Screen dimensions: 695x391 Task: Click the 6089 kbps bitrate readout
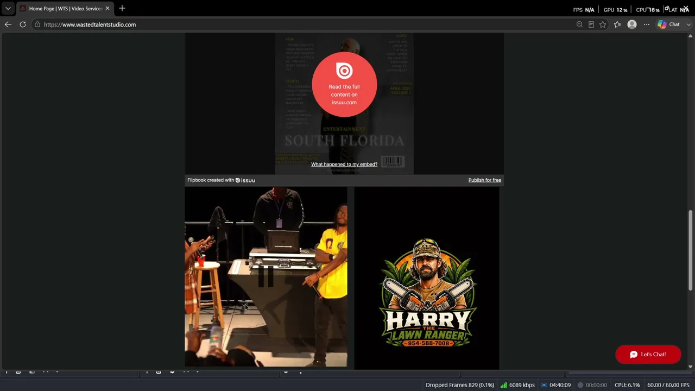[x=522, y=385]
